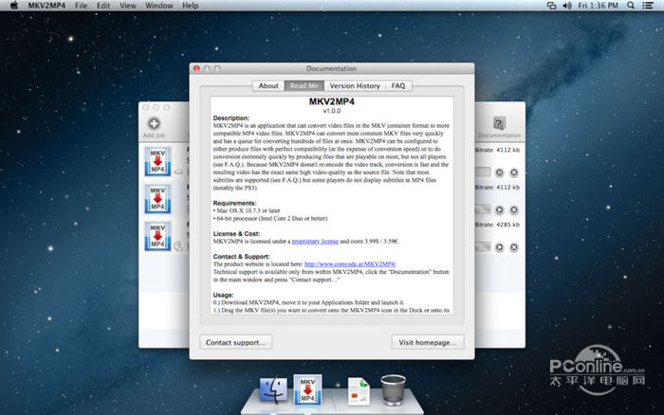Screen dimensions: 664x415
Task: Open the FAQ tab
Action: (398, 86)
